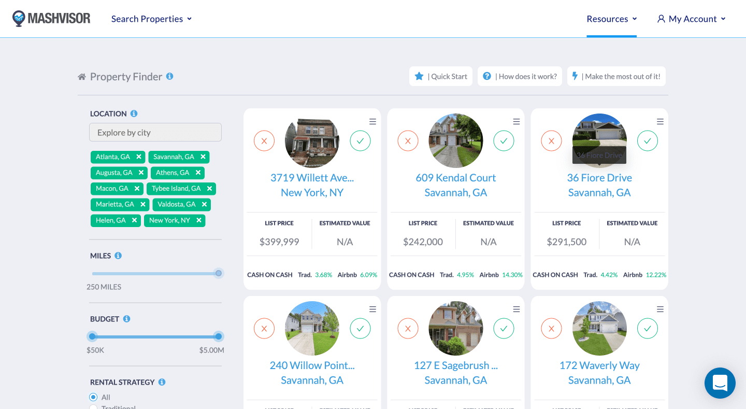Open the card menu for 240 Willow Point

[x=372, y=309]
